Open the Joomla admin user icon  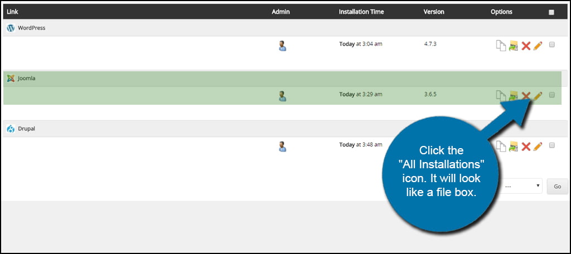[x=282, y=96]
